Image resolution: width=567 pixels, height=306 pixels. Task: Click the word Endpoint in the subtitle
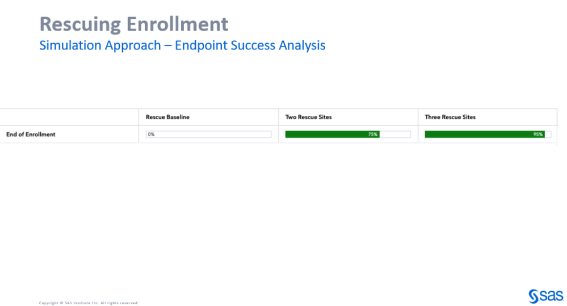[x=201, y=45]
